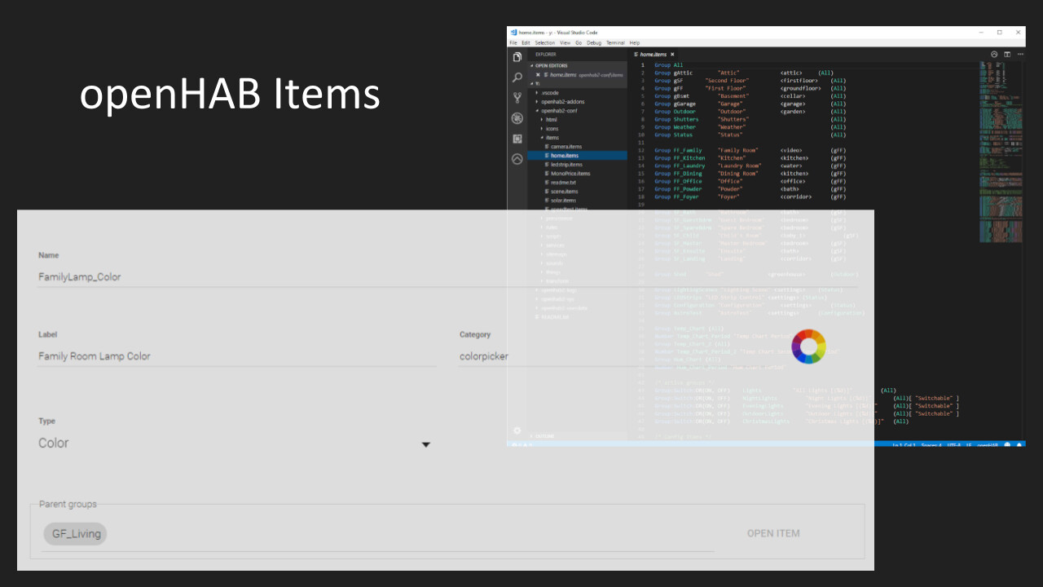Open notifications bell in the status bar
Image resolution: width=1043 pixels, height=587 pixels.
pos(1019,444)
